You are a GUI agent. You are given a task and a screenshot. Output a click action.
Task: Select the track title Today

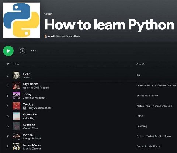27,94
